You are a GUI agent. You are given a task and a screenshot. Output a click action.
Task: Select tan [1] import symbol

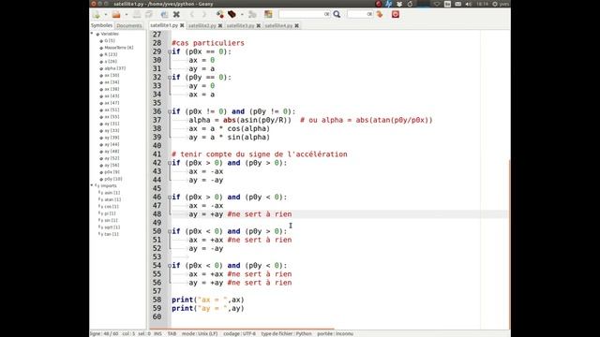click(x=112, y=234)
